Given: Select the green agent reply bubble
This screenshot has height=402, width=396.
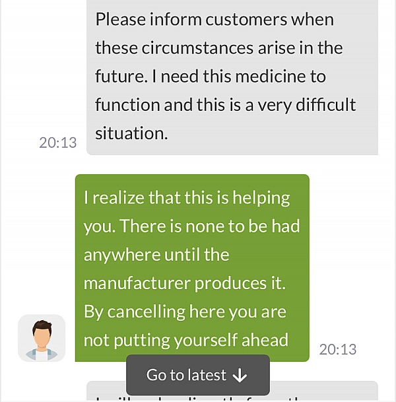Looking at the screenshot, I should coord(192,268).
